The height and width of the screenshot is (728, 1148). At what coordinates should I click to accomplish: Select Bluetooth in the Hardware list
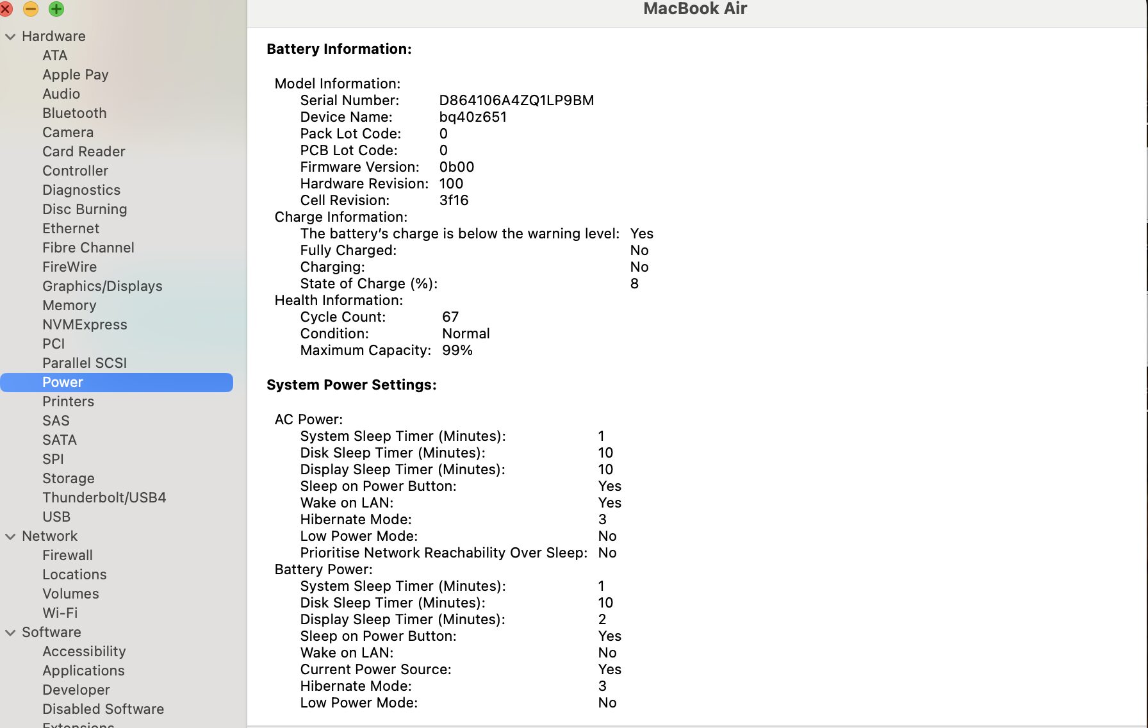pyautogui.click(x=74, y=113)
